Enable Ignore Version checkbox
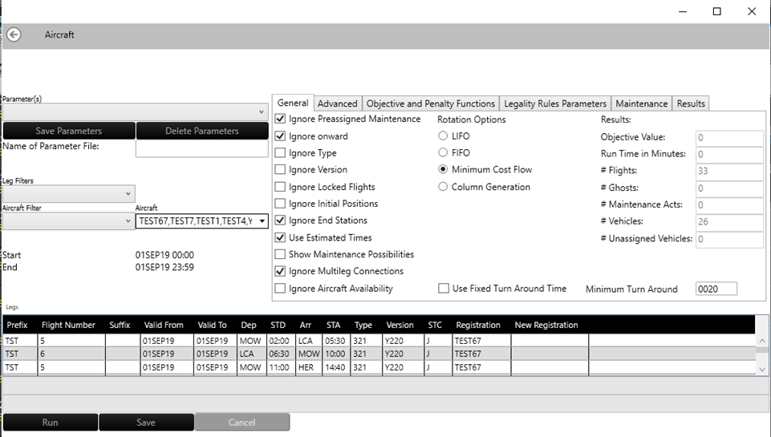Screen dimensions: 771x437 [x=280, y=170]
